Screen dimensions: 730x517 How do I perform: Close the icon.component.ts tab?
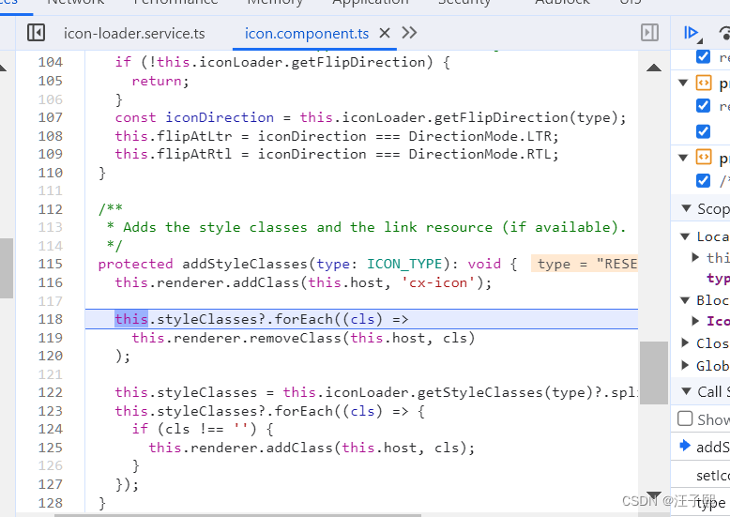pyautogui.click(x=385, y=33)
